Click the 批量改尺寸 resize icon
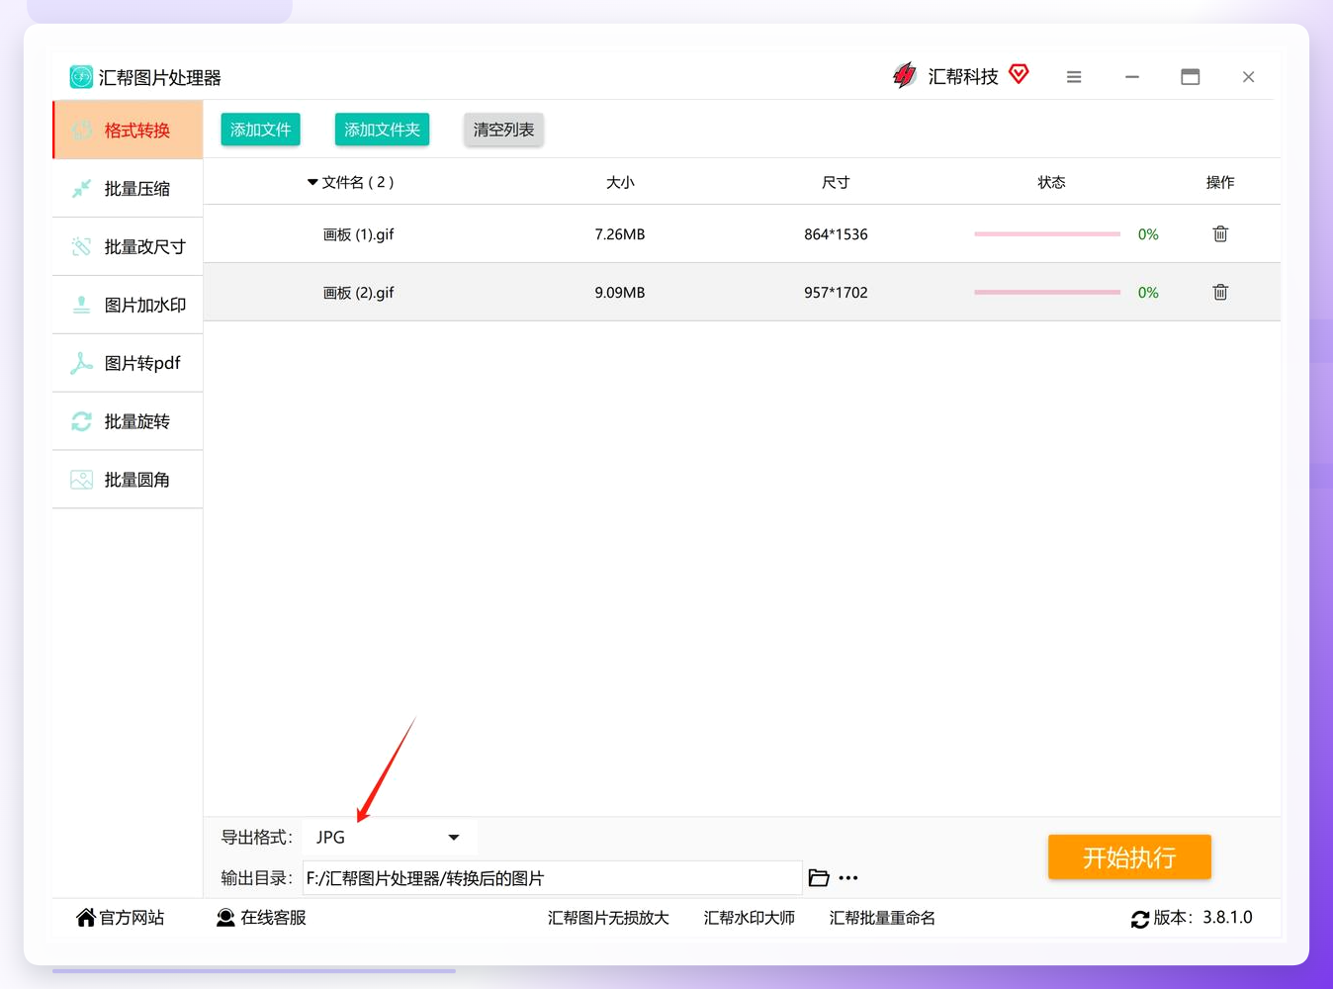1333x989 pixels. 81,247
